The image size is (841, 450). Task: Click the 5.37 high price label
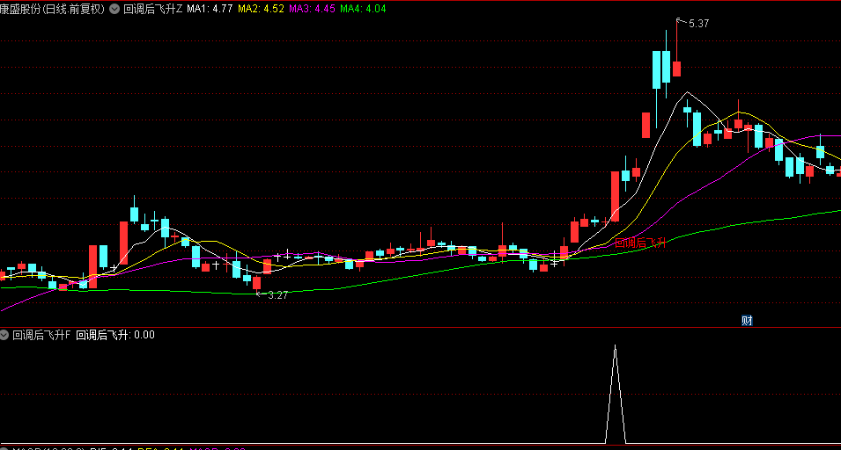pyautogui.click(x=698, y=24)
